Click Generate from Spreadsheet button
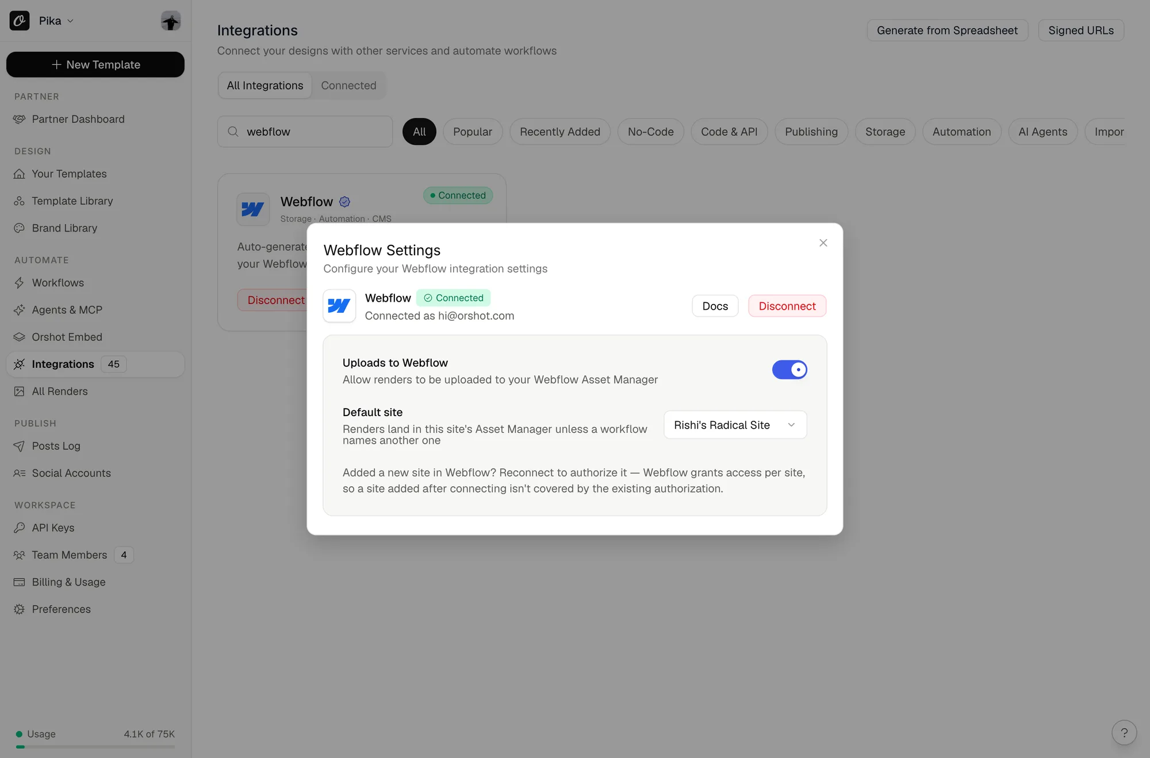This screenshot has width=1150, height=758. [947, 30]
